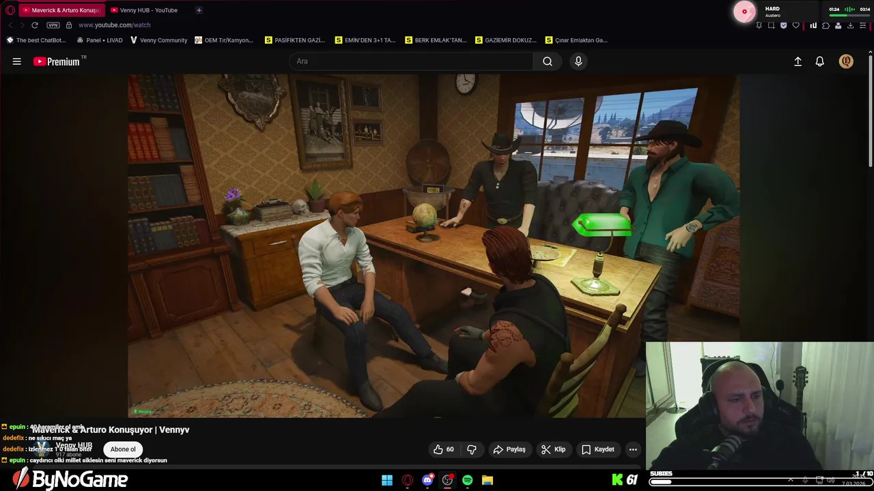Open a new browser tab
Image resolution: width=874 pixels, height=491 pixels.
pyautogui.click(x=199, y=10)
